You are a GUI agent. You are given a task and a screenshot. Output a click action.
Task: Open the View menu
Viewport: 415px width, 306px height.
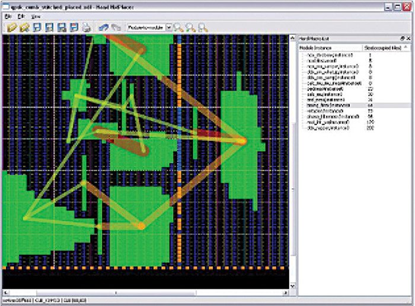coord(36,17)
